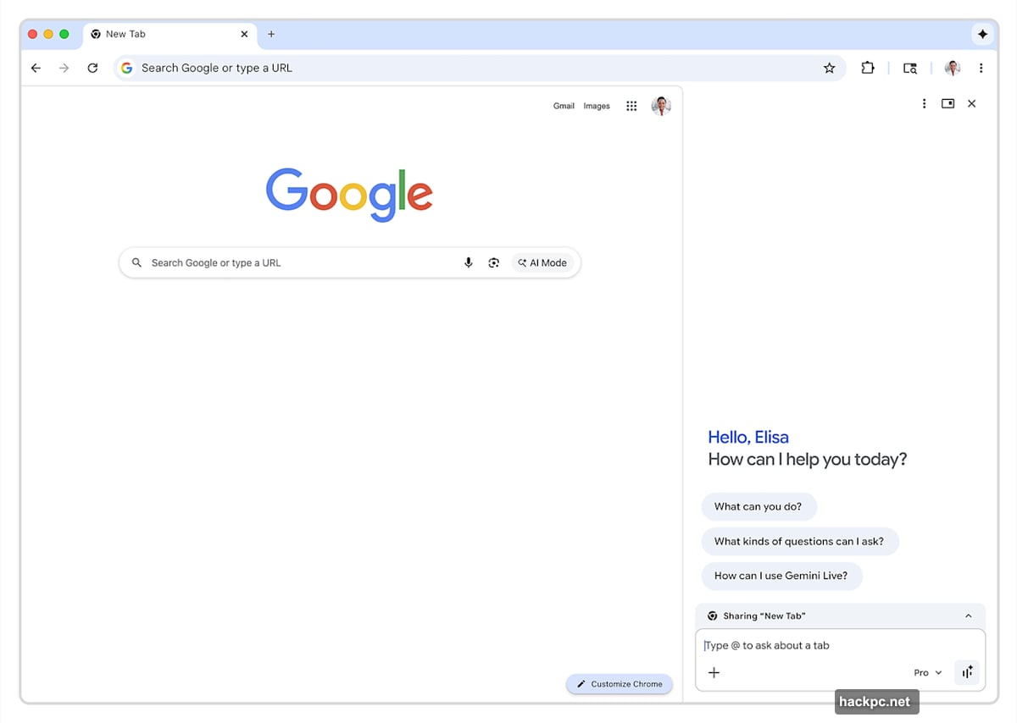This screenshot has height=723, width=1017.
Task: Attach content with the plus icon
Action: (x=714, y=672)
